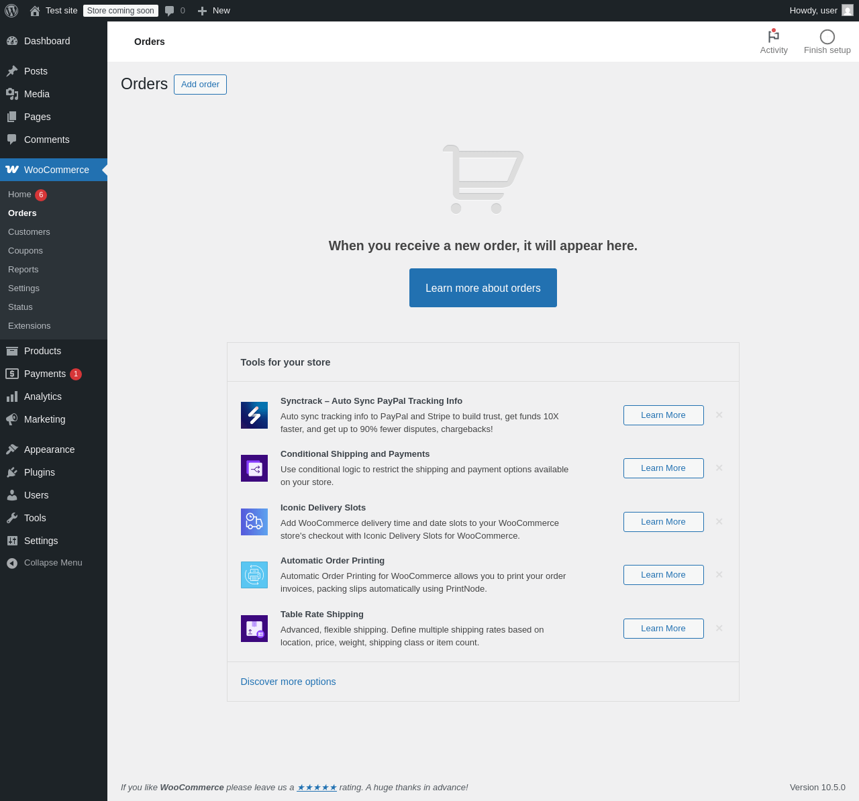Click the Products archive icon

tap(12, 351)
